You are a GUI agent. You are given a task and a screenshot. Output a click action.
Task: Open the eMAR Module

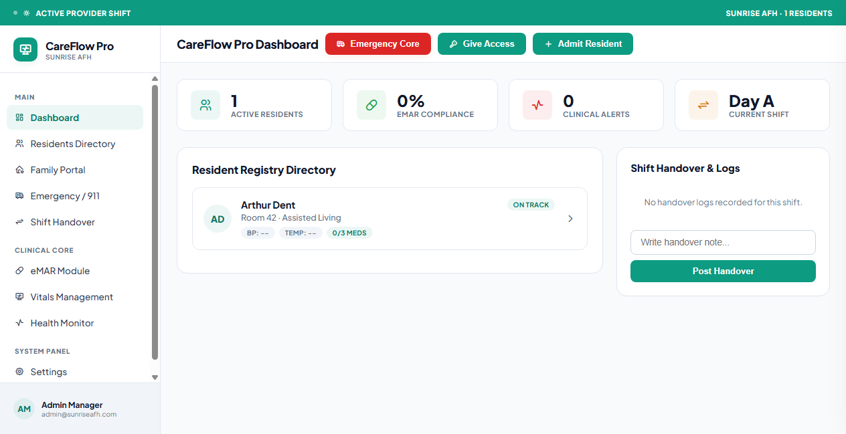pos(75,271)
